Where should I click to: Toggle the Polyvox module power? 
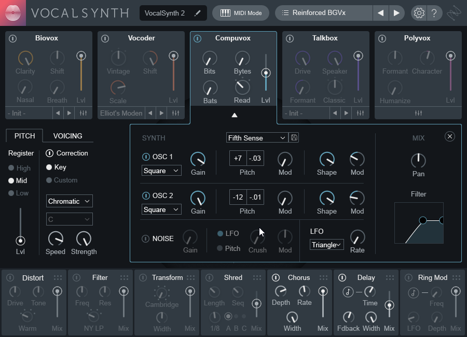click(382, 38)
